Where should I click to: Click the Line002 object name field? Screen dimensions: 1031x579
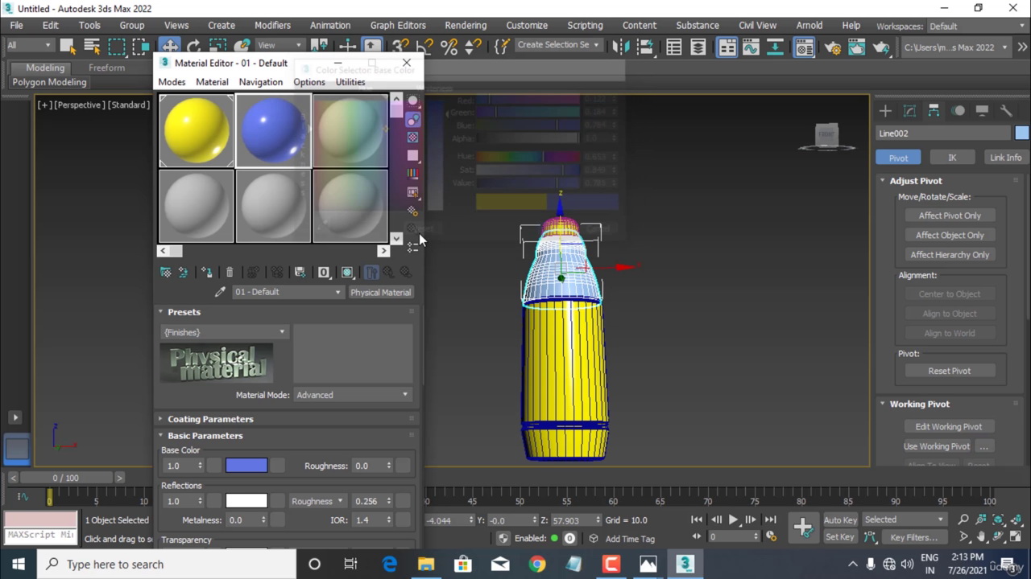pos(943,133)
